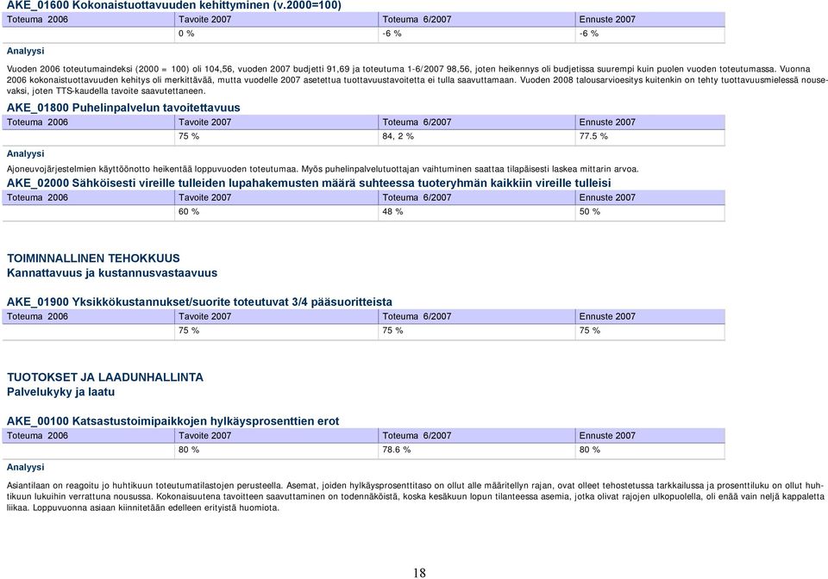Click "-6 %" under Ennuste 2007 in AKE_01600
The image size is (828, 579).
[588, 34]
